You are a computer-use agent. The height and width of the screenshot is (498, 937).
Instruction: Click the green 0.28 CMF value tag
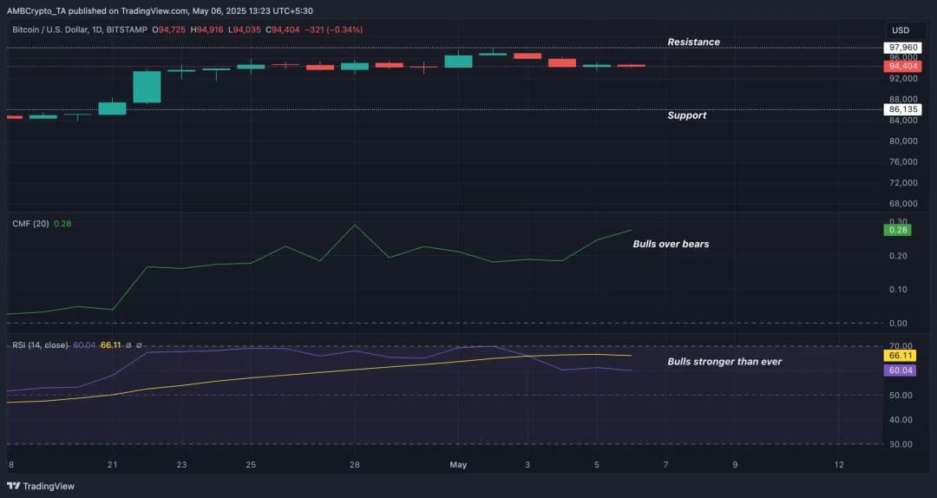click(897, 230)
